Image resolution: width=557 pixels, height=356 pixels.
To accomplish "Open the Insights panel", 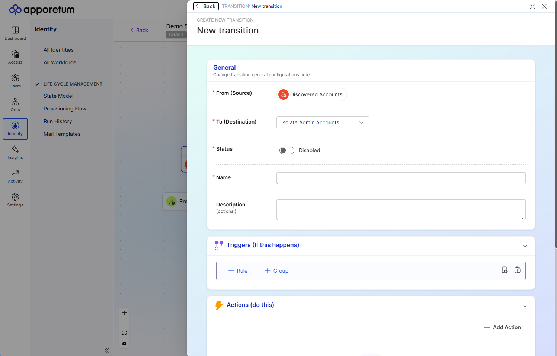I will (15, 152).
